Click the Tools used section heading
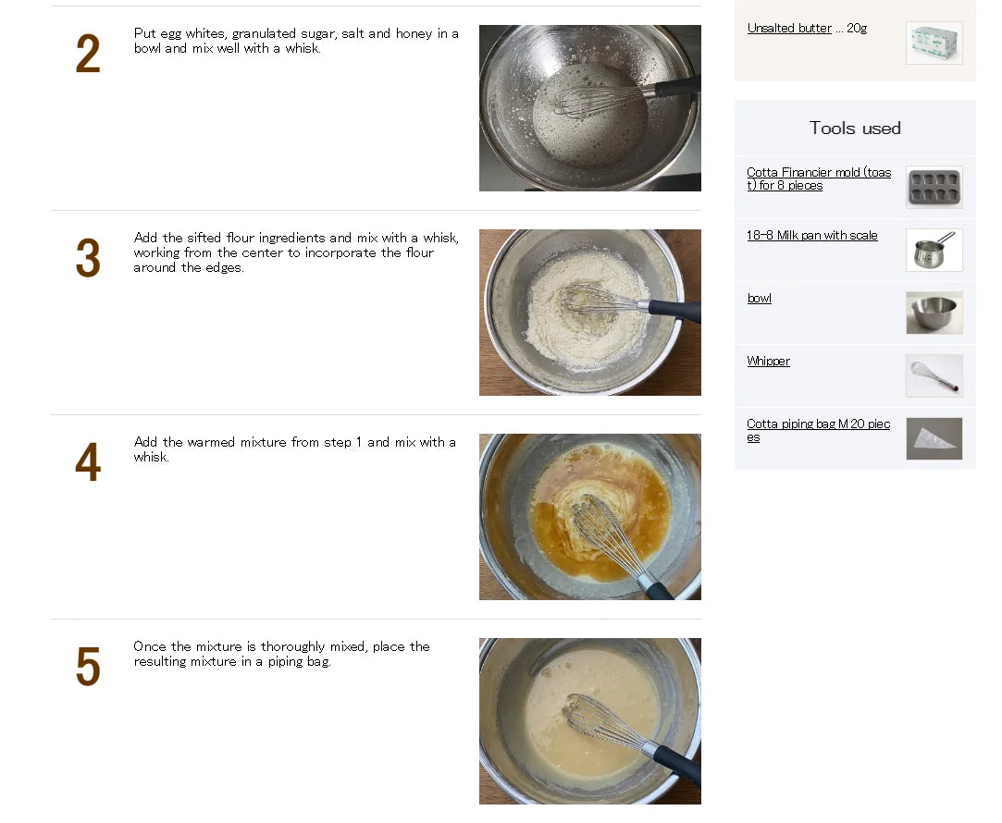Viewport: 1002px width, 823px height. coord(855,128)
